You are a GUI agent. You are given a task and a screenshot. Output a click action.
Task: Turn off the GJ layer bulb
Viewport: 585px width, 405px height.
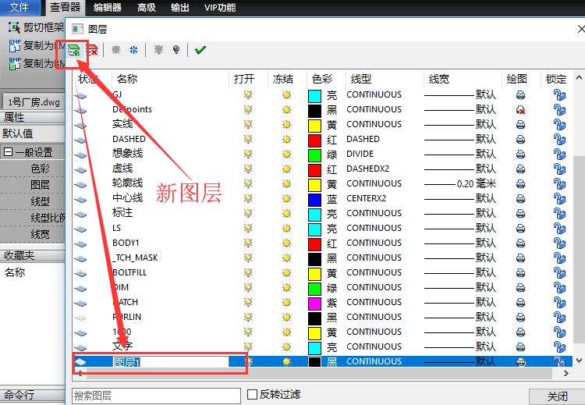(x=248, y=94)
